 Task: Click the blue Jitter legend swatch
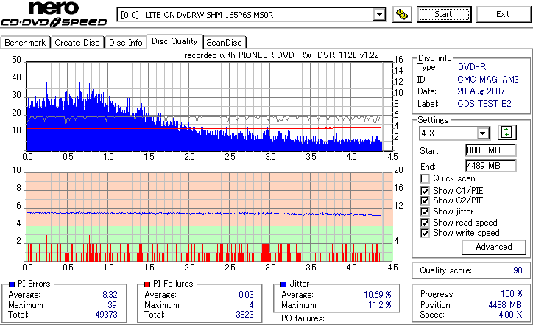tap(283, 284)
